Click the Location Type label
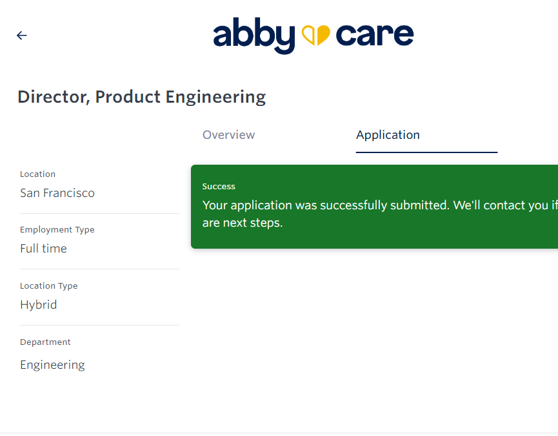Viewport: 558px width, 436px height. click(x=48, y=285)
